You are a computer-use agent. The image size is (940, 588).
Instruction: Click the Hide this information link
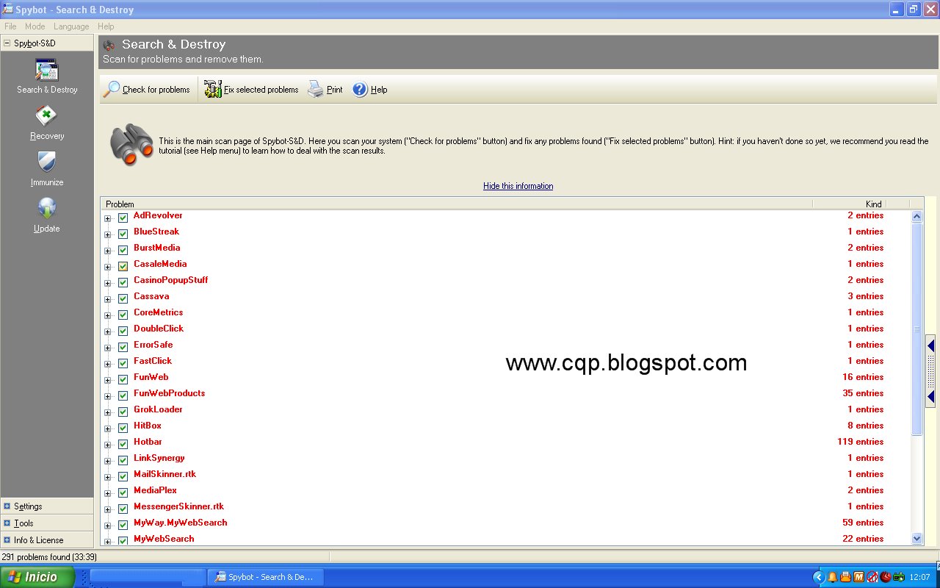[x=518, y=186]
